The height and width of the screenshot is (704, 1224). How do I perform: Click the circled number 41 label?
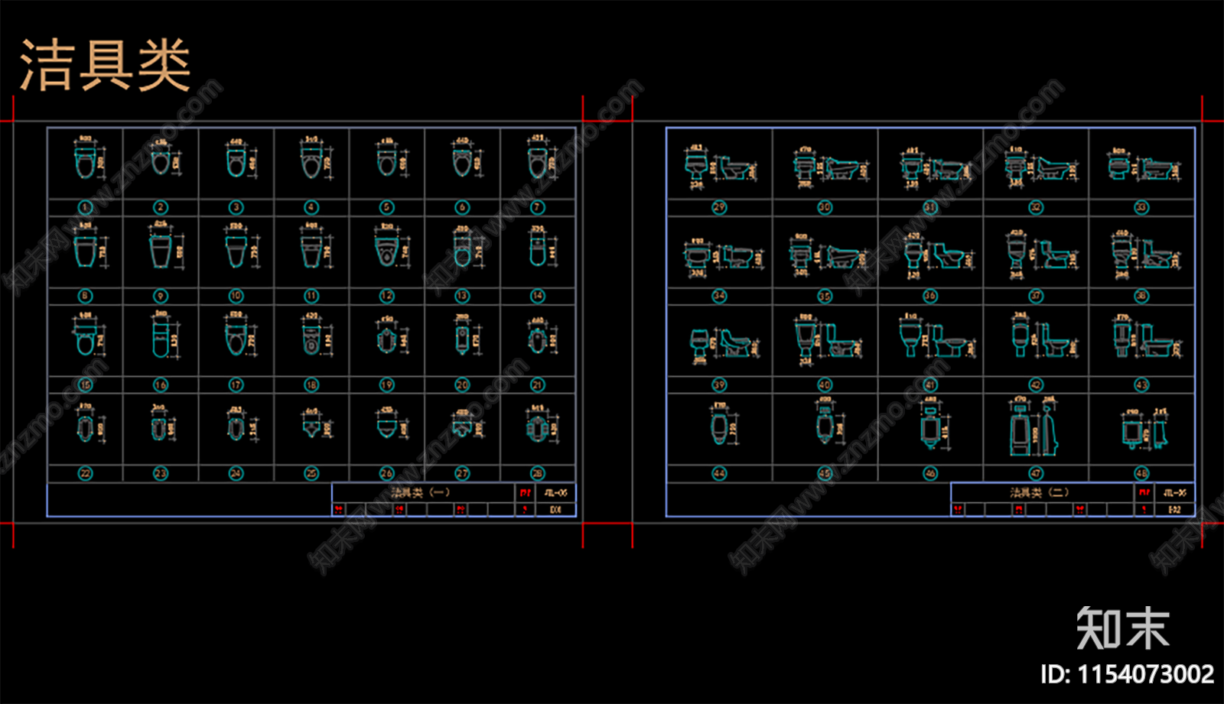pyautogui.click(x=930, y=384)
